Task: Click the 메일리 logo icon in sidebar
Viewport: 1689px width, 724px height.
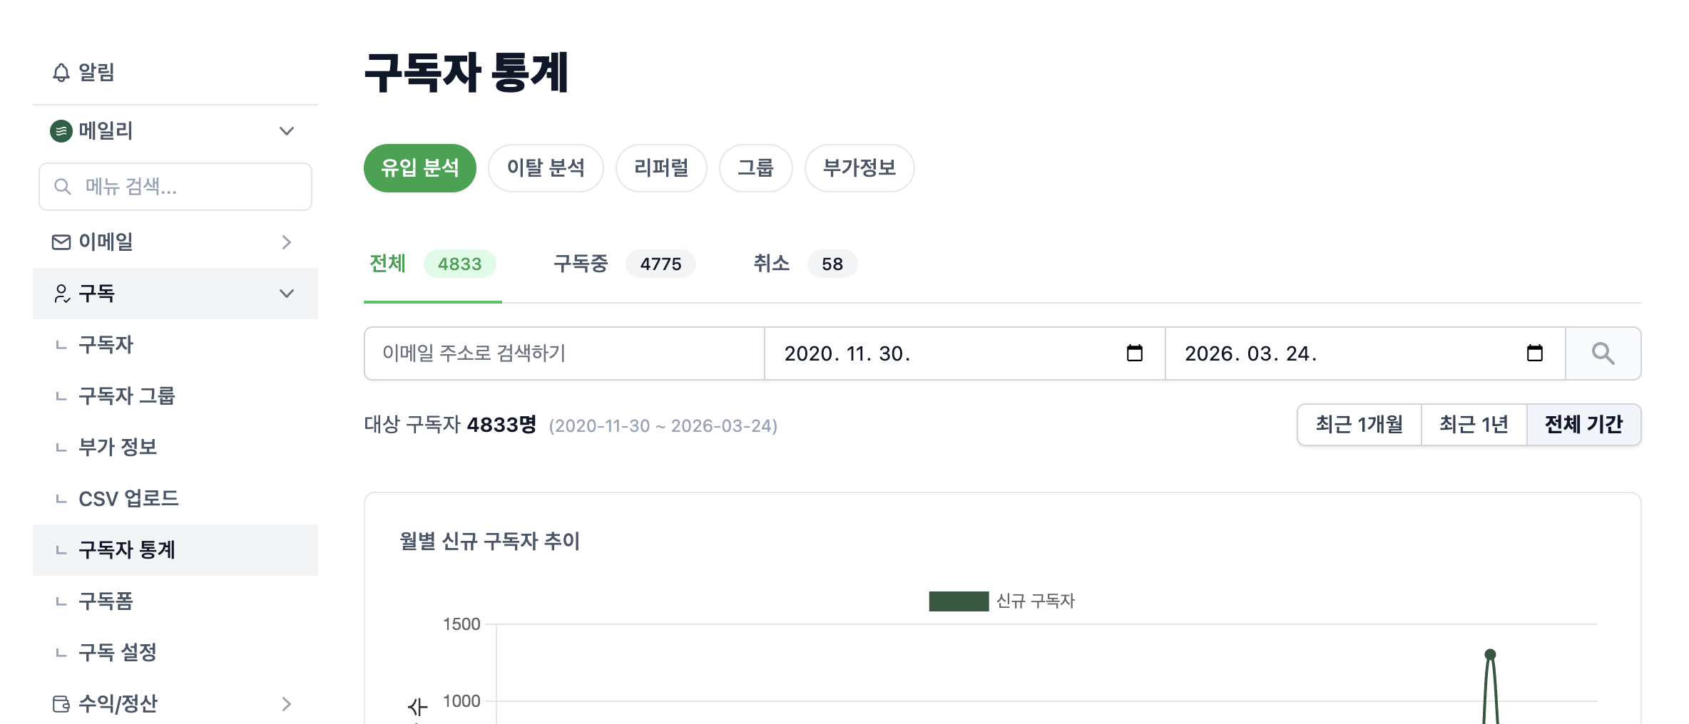Action: [x=61, y=130]
